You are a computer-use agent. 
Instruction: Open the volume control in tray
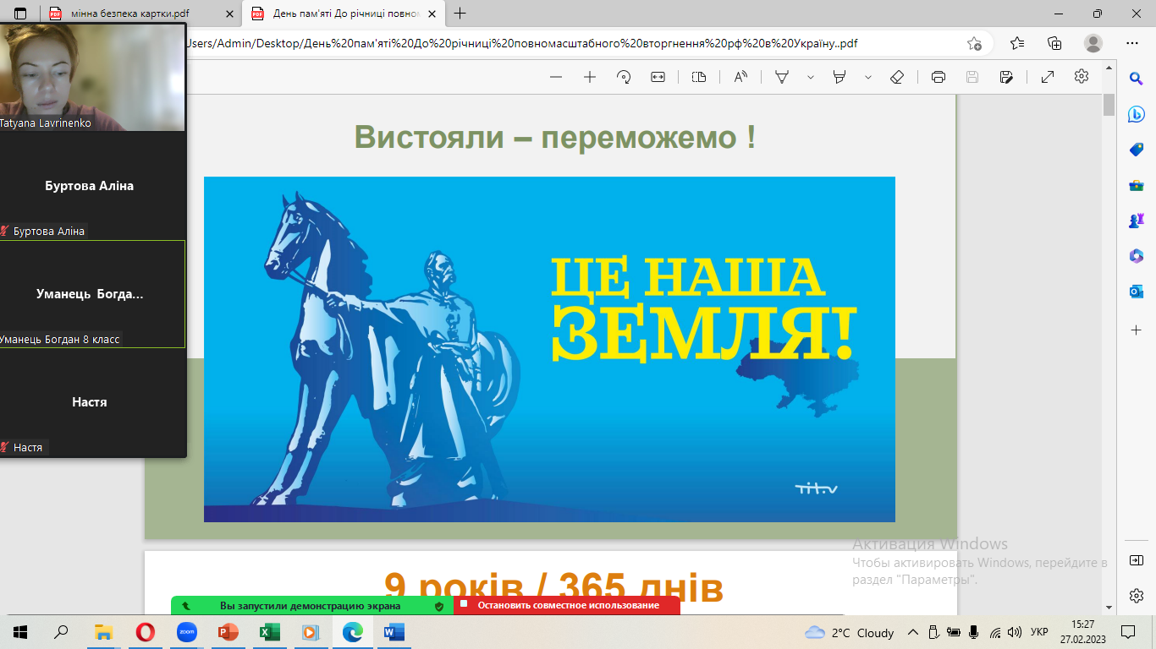pos(1015,632)
